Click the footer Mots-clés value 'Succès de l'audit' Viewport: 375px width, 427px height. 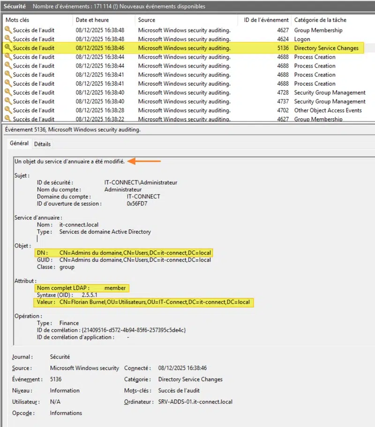click(x=179, y=390)
